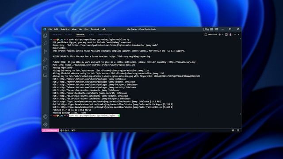
Task: Open the feedback icon in status bar
Action: (x=233, y=130)
